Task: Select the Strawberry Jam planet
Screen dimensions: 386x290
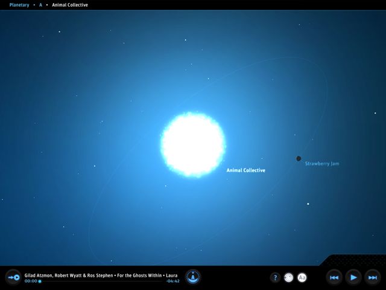Action: 299,158
